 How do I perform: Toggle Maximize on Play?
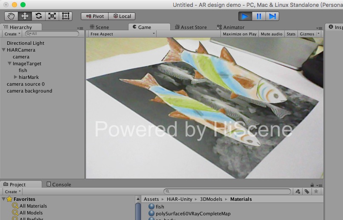click(240, 34)
